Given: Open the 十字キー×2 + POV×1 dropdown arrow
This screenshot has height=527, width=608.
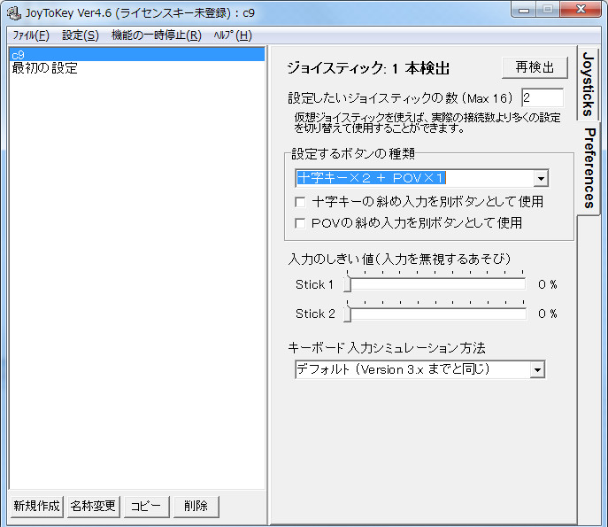Looking at the screenshot, I should [541, 179].
